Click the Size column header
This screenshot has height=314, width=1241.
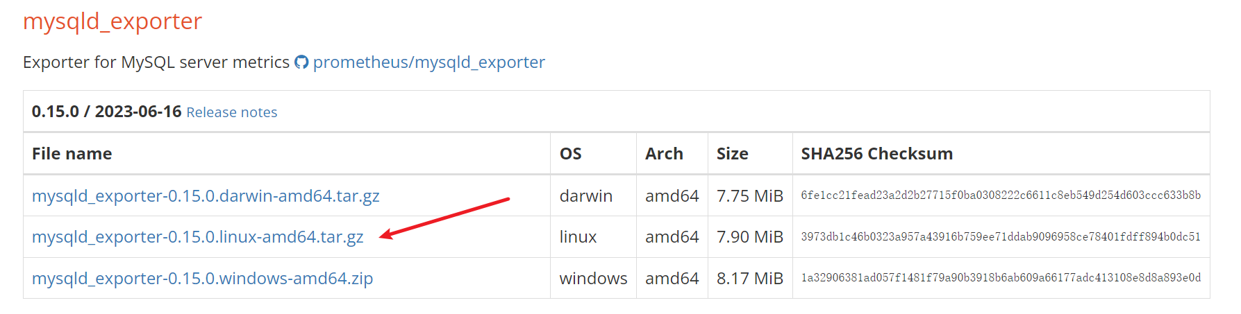tap(732, 154)
